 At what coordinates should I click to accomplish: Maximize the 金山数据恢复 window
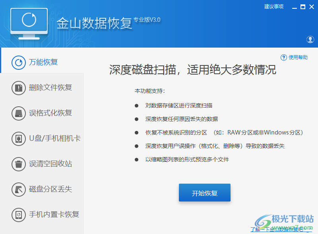(x=303, y=7)
